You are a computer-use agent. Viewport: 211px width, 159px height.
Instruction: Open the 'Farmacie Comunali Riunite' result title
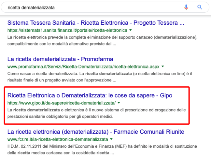[x=96, y=132]
